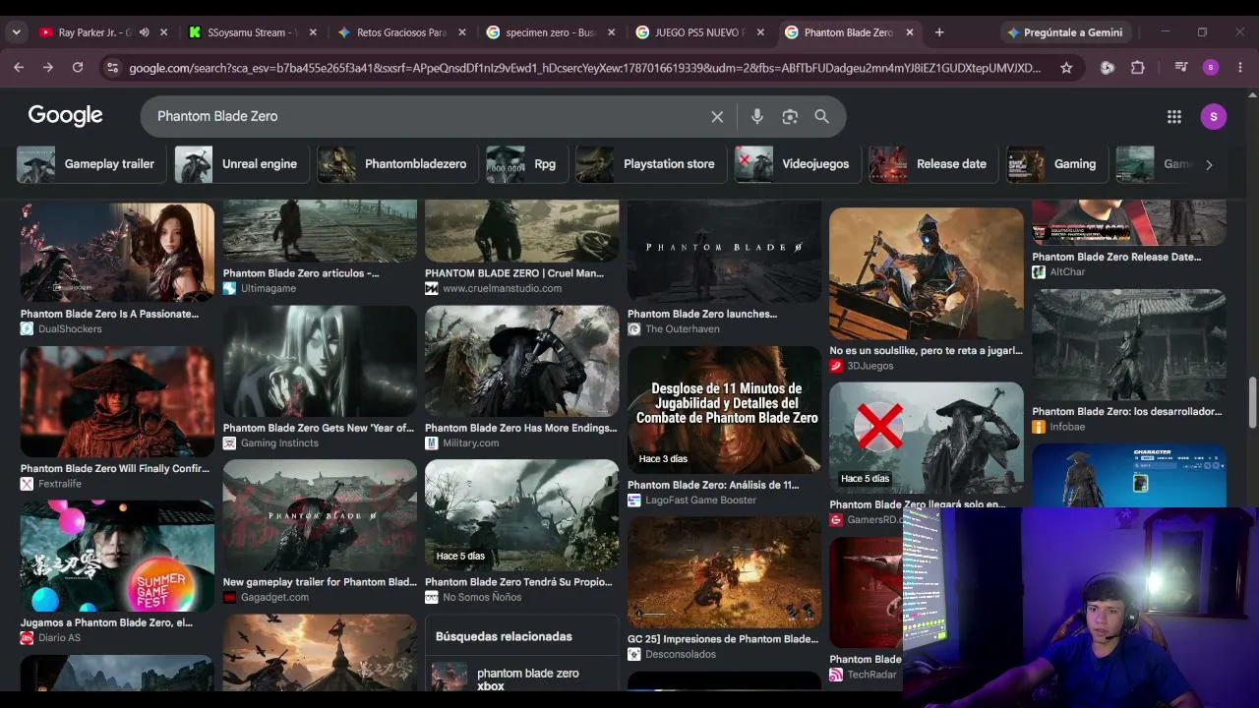Go back to the previous page
1259x708 pixels.
pos(19,68)
